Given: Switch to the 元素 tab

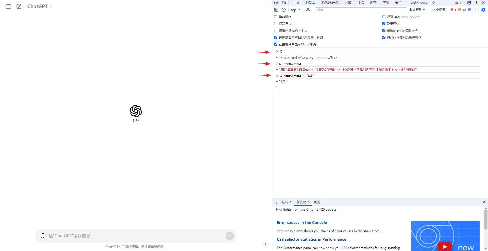Looking at the screenshot, I should tap(296, 3).
